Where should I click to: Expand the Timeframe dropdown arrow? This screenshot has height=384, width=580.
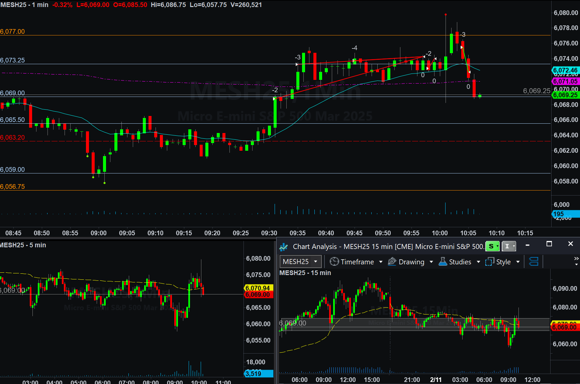pyautogui.click(x=381, y=262)
